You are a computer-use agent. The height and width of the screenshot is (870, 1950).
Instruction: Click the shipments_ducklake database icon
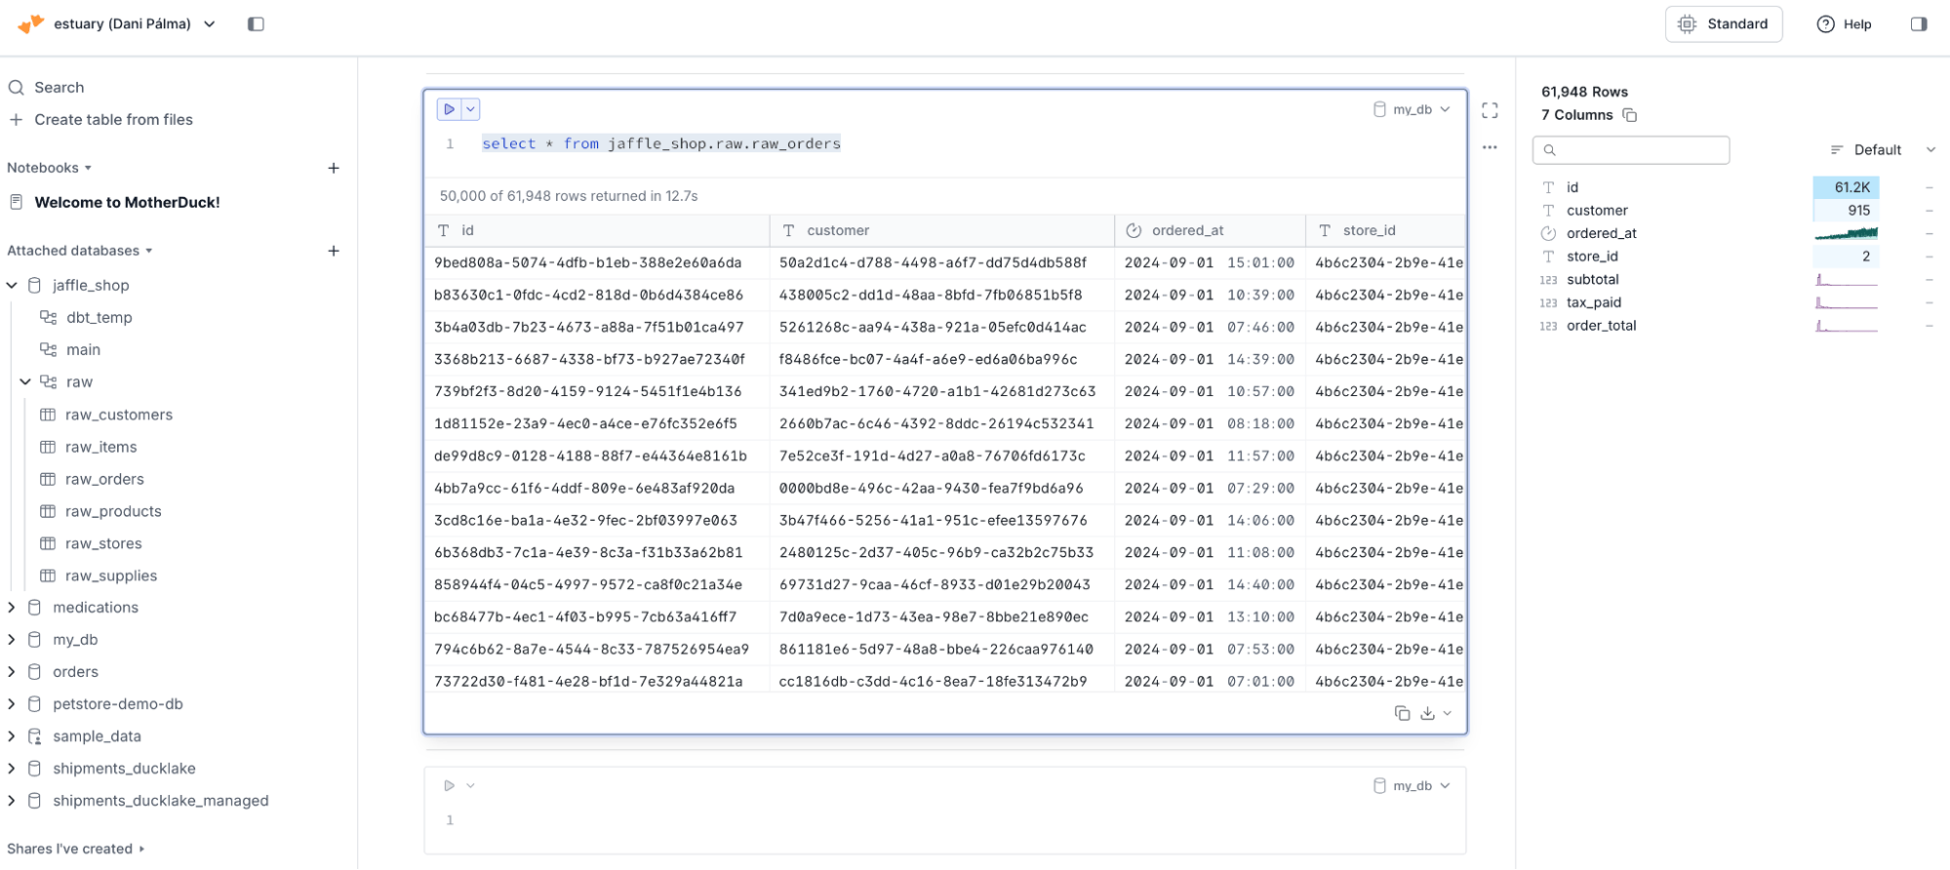click(34, 768)
